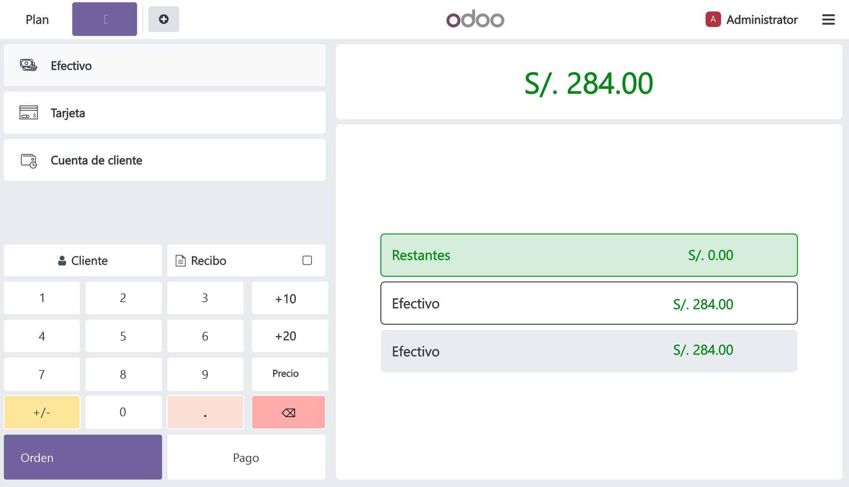Click the odoo logo
This screenshot has height=487, width=849.
pos(475,19)
